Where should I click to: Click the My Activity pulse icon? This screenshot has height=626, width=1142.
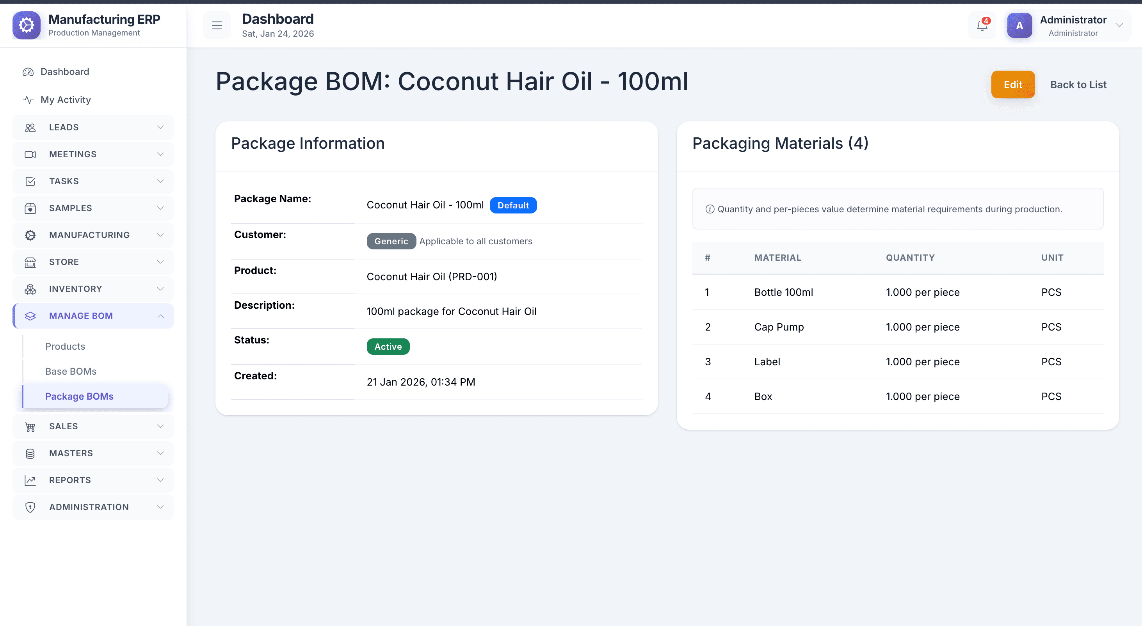coord(28,100)
